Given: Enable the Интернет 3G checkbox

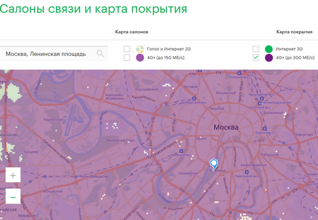Looking at the screenshot, I should click(256, 49).
